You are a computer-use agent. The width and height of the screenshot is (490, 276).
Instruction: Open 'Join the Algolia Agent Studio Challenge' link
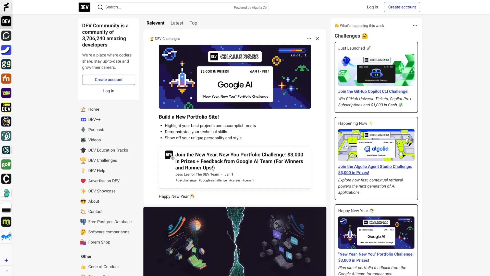[x=375, y=170]
